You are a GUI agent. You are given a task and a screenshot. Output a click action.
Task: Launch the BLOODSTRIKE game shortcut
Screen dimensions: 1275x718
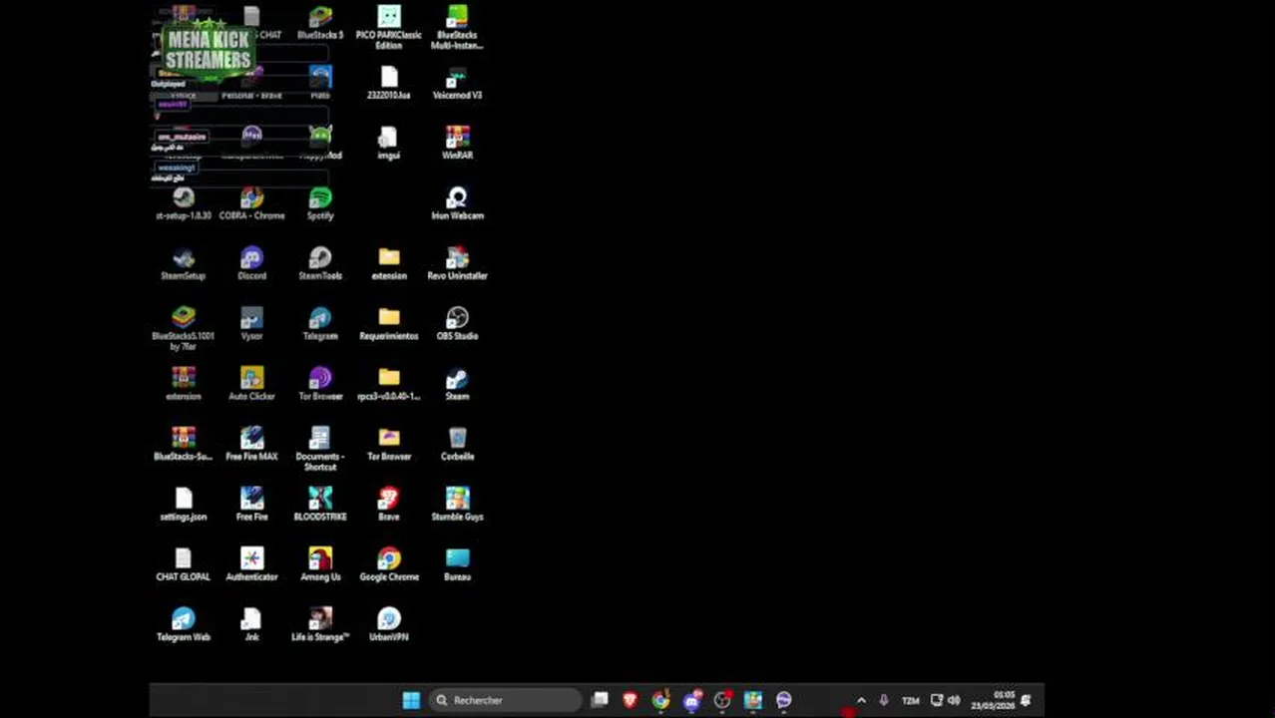pos(320,505)
